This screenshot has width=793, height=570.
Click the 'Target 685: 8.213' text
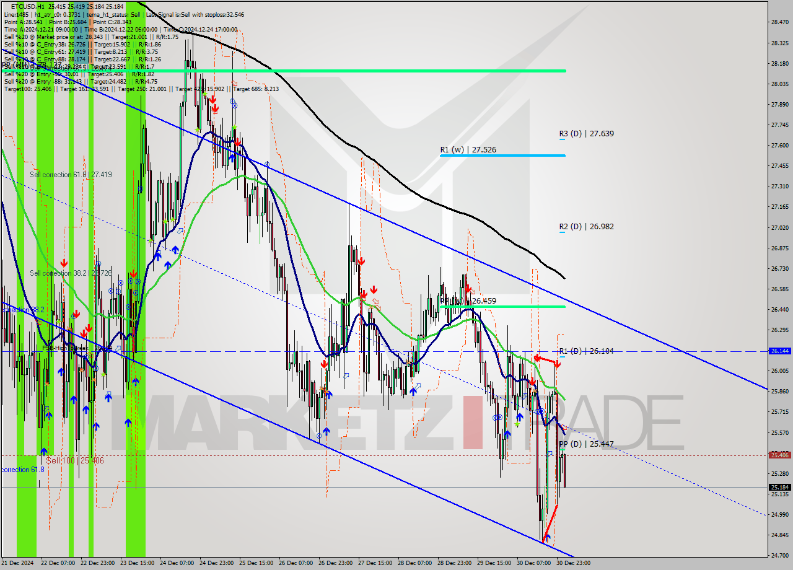pos(256,89)
